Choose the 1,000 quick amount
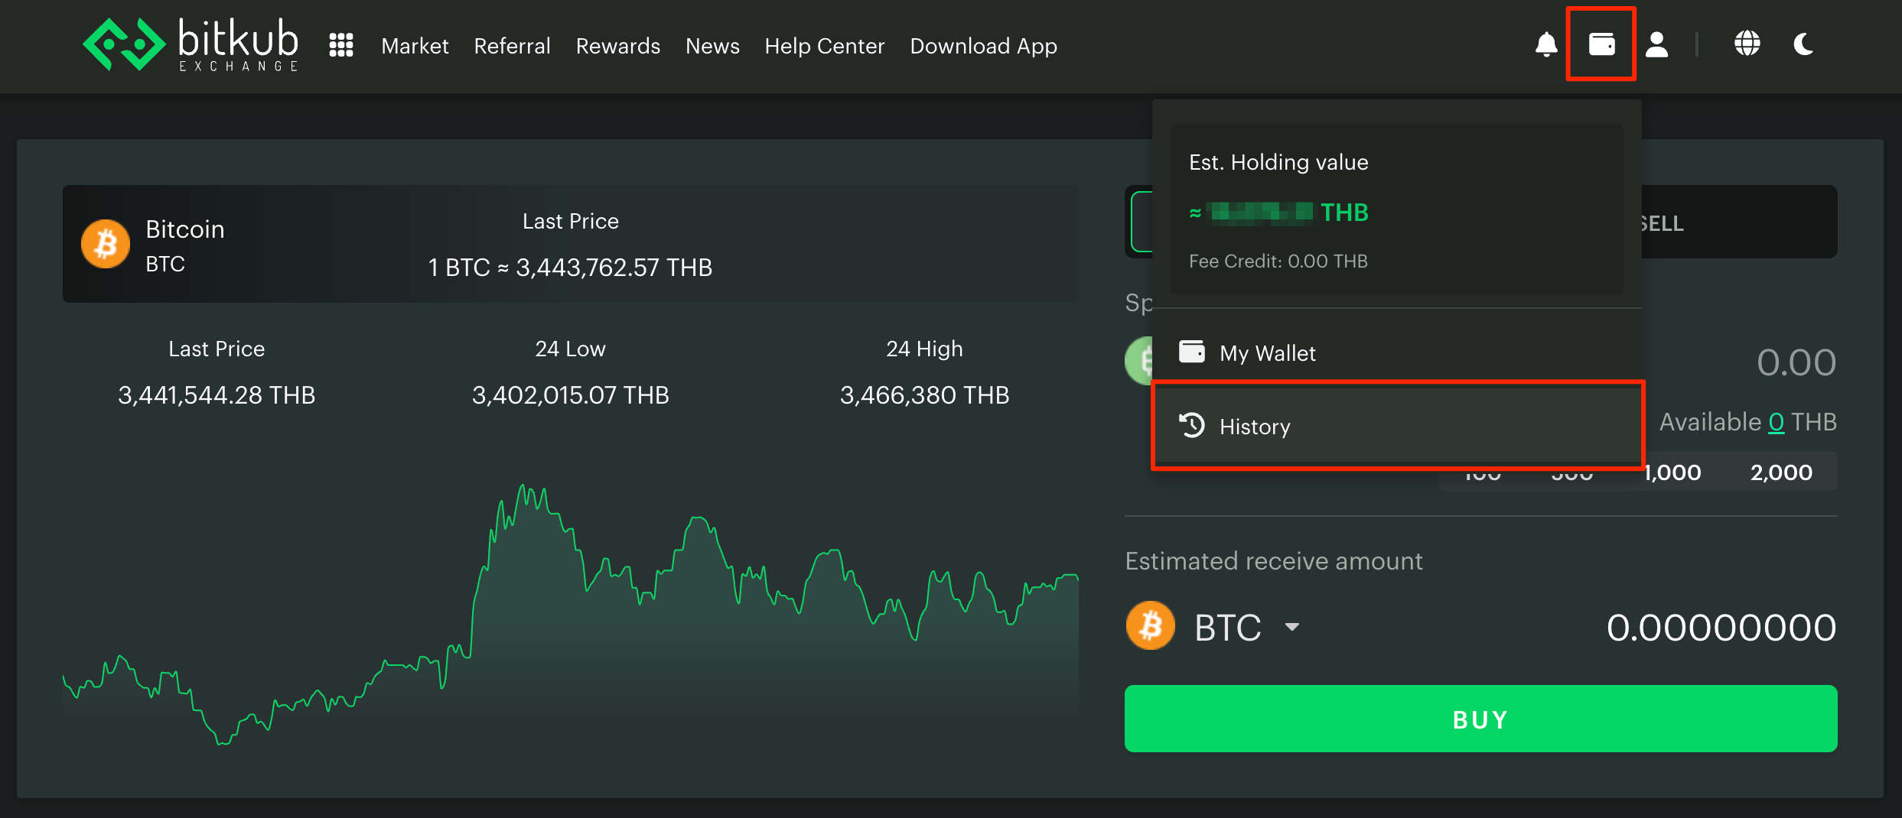Viewport: 1902px width, 818px height. coord(1672,472)
